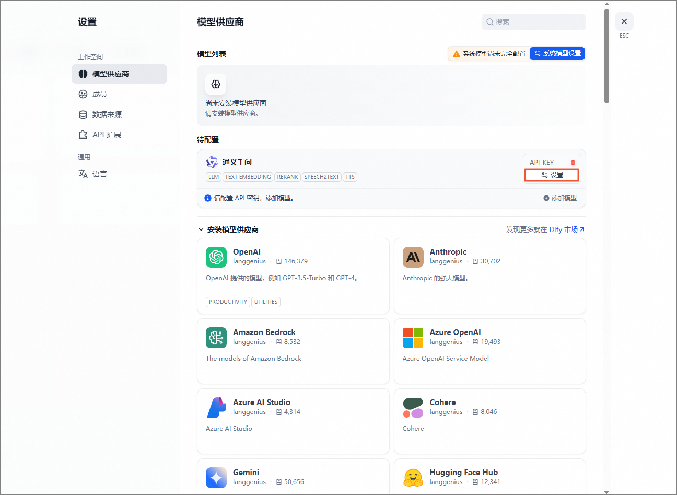
Task: Click the 添加模型 button
Action: tap(560, 198)
